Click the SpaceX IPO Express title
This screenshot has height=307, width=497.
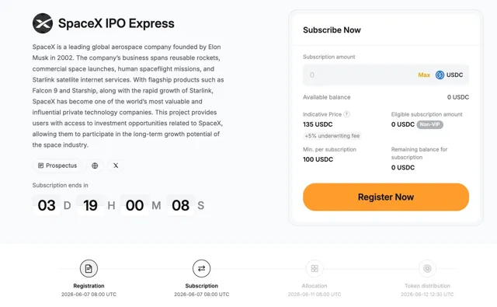116,23
